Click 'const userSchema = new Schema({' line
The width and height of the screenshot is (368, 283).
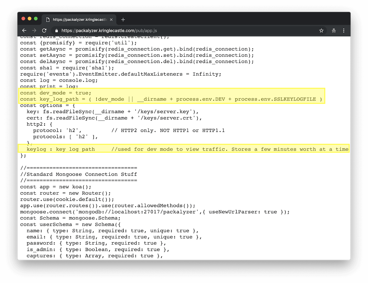(x=70, y=224)
